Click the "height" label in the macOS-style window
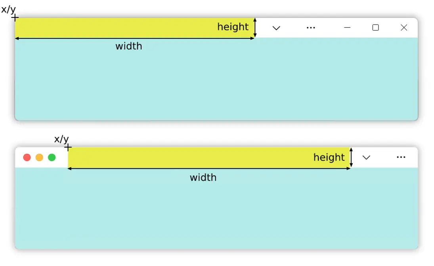This screenshot has height=266, width=434. point(329,157)
